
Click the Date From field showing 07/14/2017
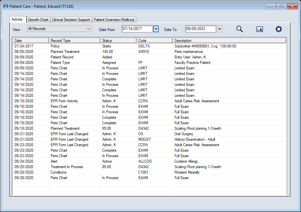point(137,29)
